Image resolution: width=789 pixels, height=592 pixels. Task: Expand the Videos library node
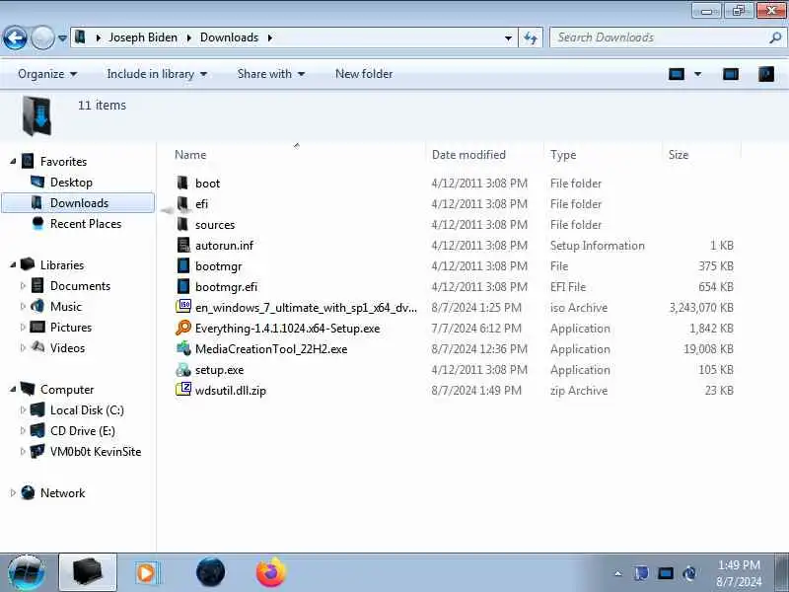[x=23, y=348]
